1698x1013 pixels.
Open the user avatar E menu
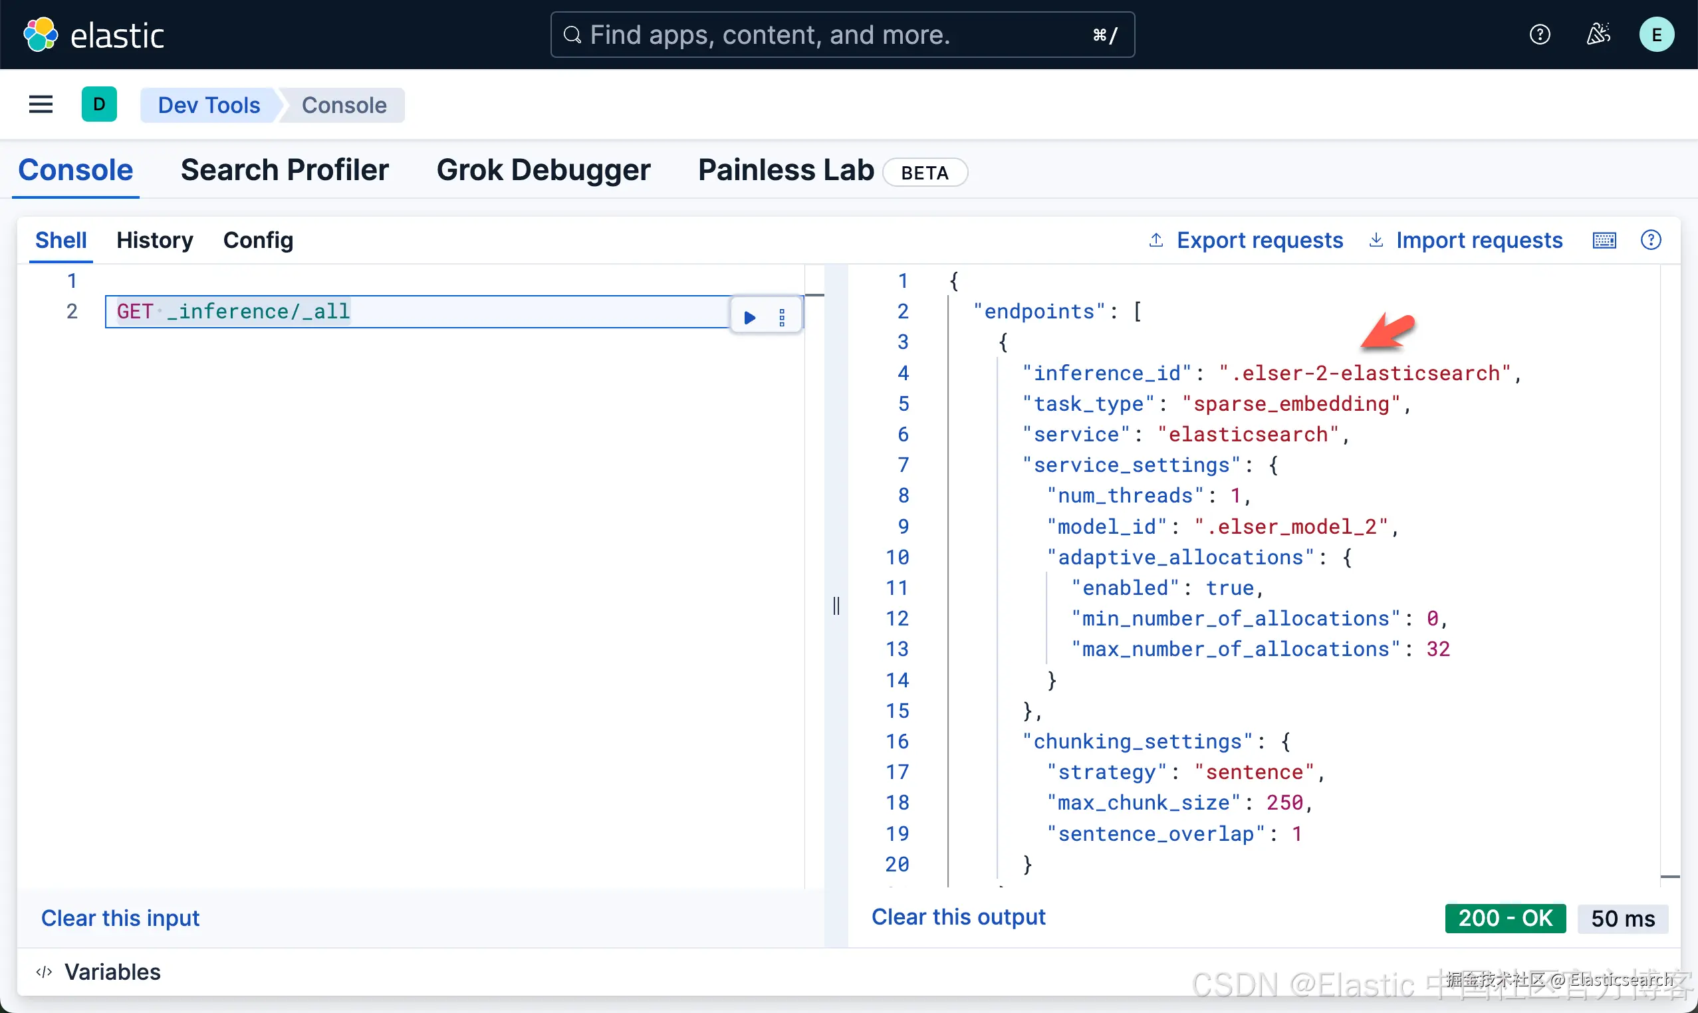click(x=1655, y=35)
